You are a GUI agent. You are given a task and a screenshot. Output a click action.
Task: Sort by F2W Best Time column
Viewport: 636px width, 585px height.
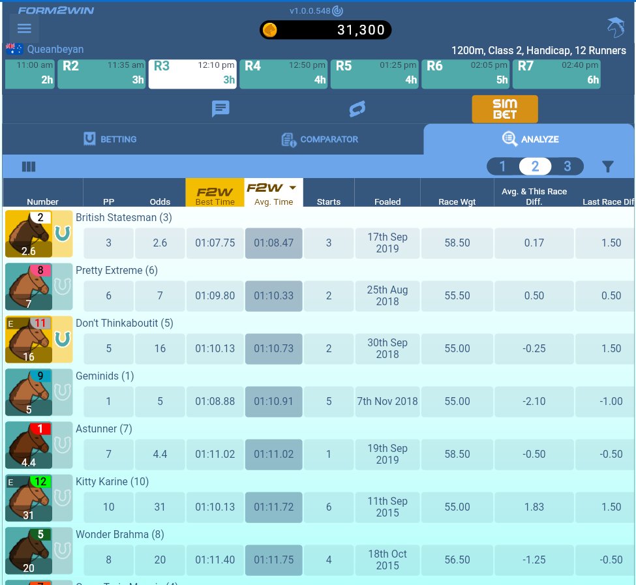[x=215, y=192]
